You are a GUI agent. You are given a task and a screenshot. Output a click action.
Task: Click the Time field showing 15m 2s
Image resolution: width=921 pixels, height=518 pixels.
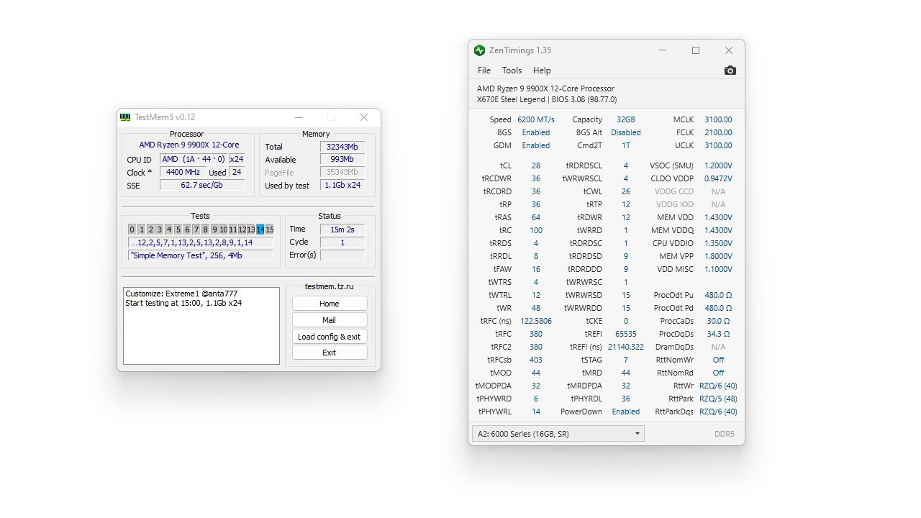[342, 229]
